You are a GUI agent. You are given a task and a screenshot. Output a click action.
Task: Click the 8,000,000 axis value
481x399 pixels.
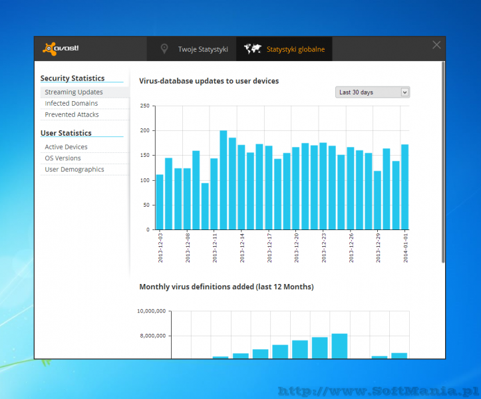tap(153, 336)
